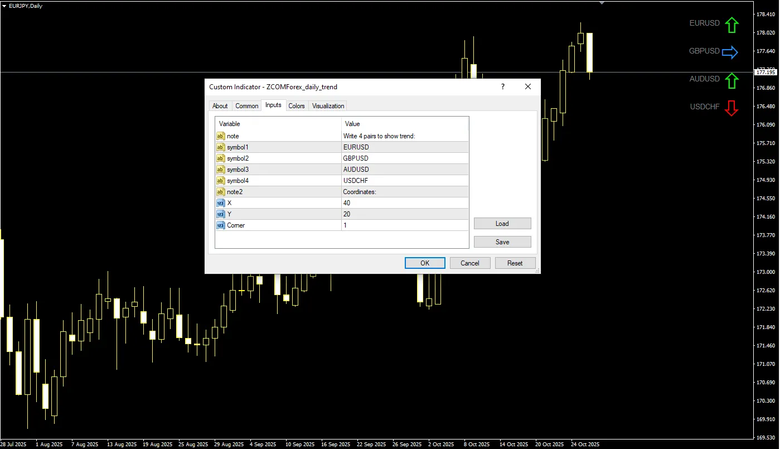Click the dialog help question mark icon
The width and height of the screenshot is (780, 449).
pyautogui.click(x=502, y=86)
